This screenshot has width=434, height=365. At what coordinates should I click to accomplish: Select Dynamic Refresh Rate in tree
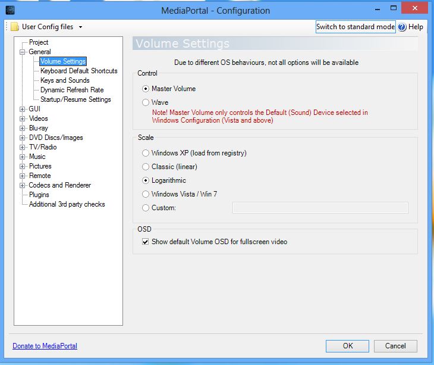(x=72, y=90)
